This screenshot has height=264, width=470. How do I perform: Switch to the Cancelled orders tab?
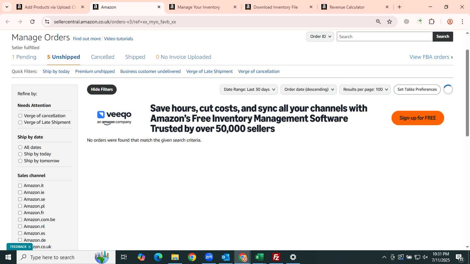103,57
